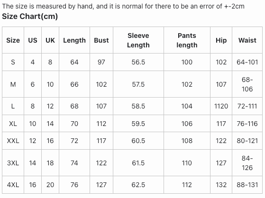Select the XXL size cell

(13, 141)
